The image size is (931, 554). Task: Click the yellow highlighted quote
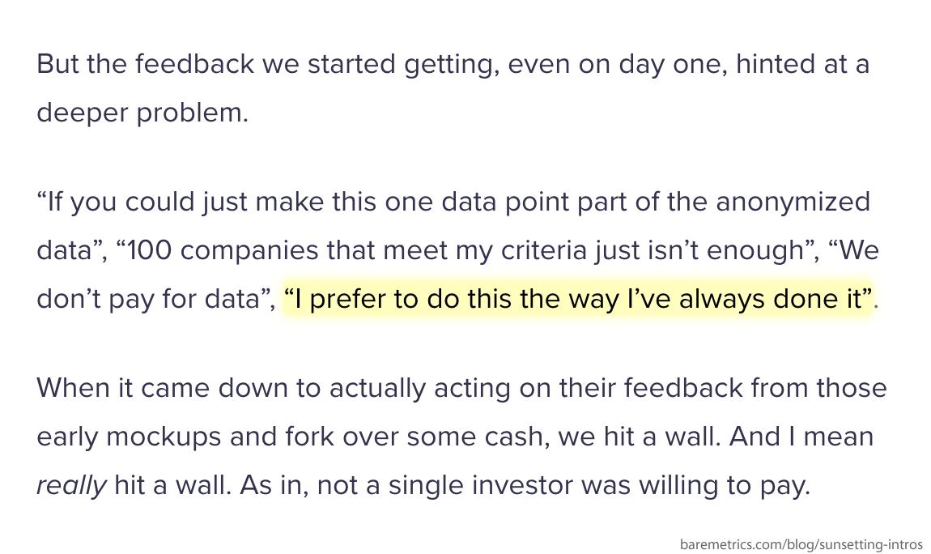[578, 299]
